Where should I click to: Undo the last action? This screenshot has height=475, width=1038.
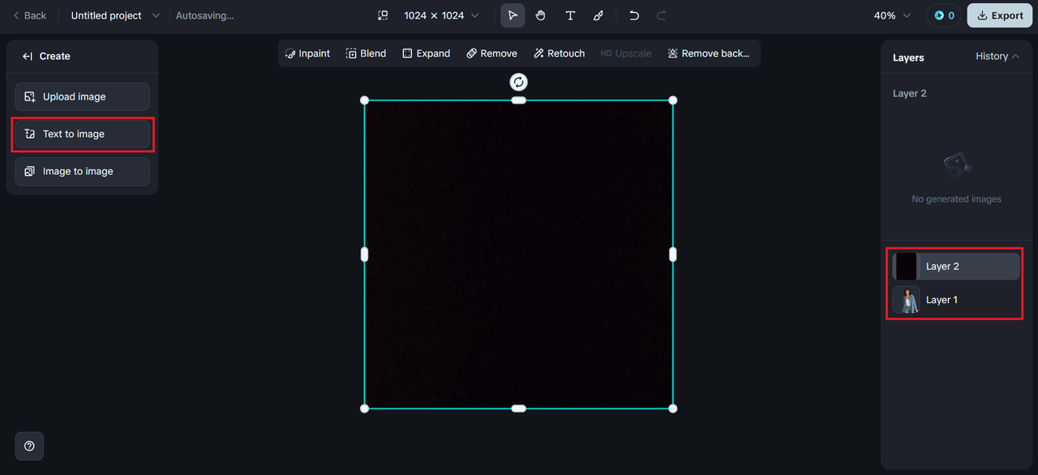point(634,15)
